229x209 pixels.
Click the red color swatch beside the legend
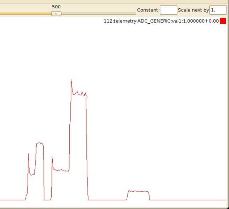point(223,21)
